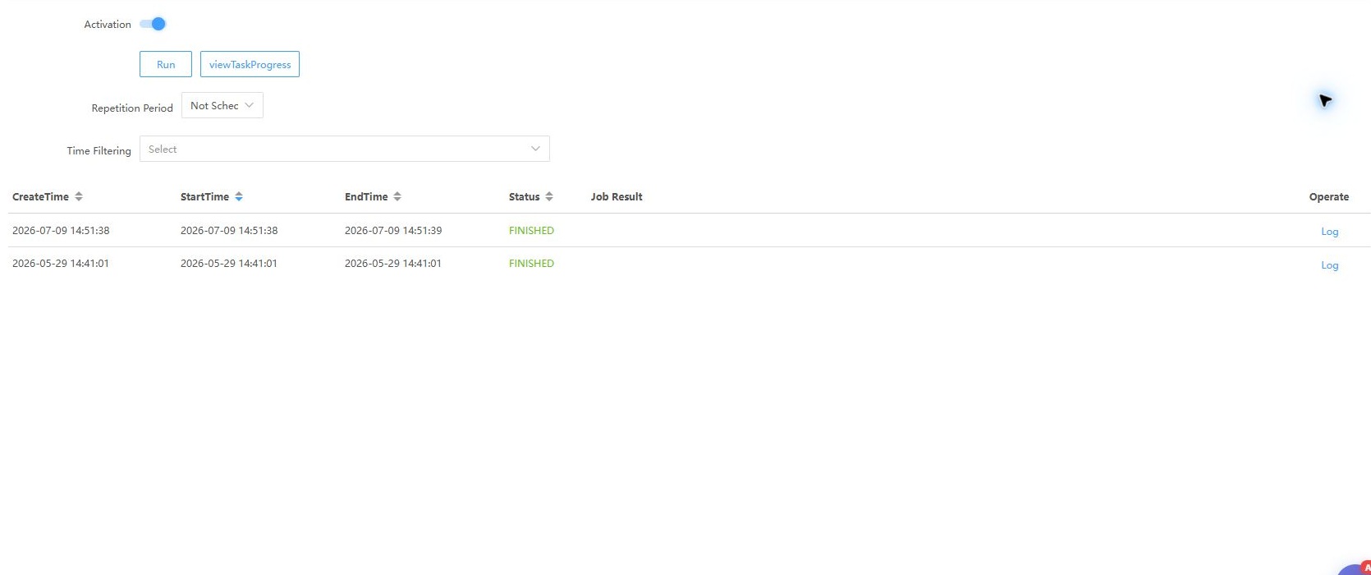Click the Run button
Viewport: 1371px width, 575px height.
tap(166, 64)
